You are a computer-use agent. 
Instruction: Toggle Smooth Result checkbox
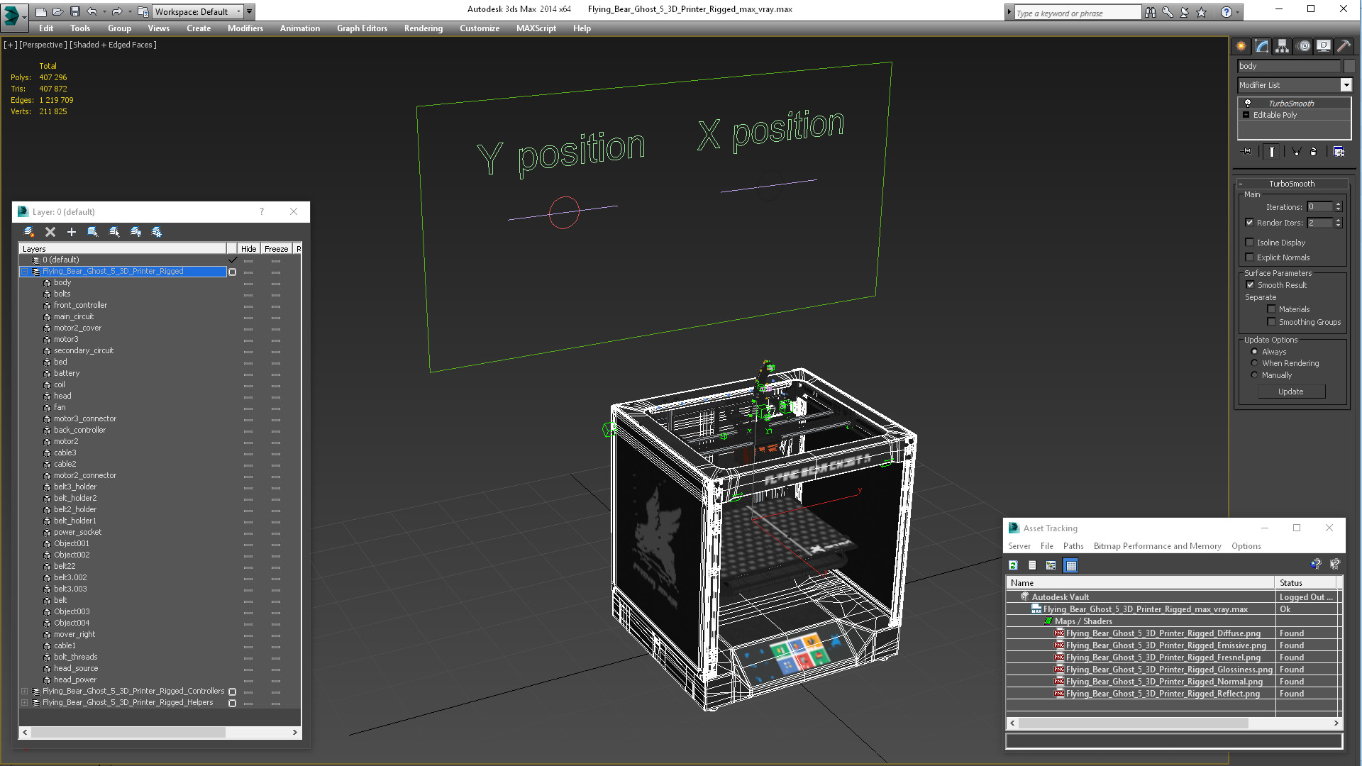[x=1251, y=285]
